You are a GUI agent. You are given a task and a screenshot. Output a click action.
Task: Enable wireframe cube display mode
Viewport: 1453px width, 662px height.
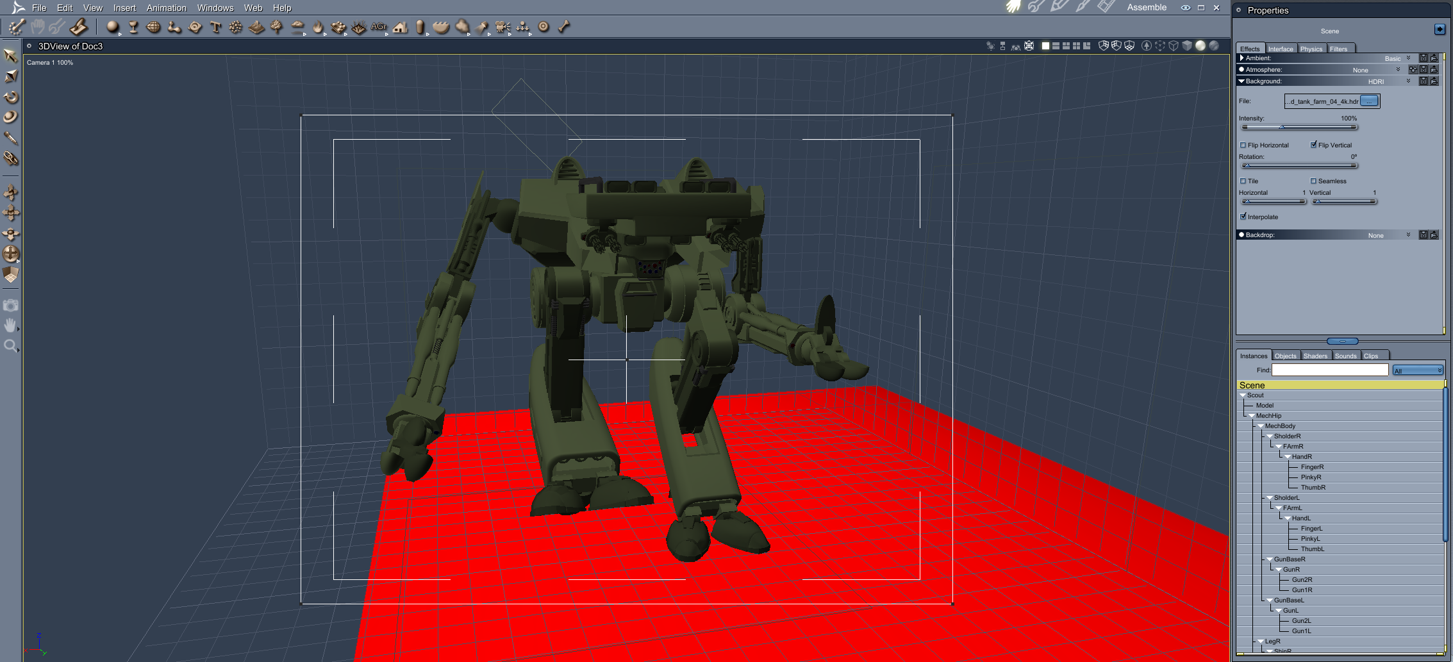(x=1174, y=46)
